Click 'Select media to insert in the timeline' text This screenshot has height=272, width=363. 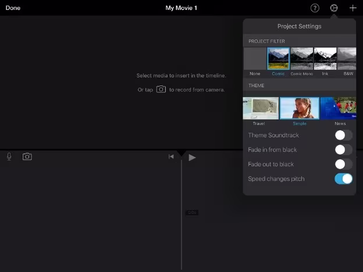pyautogui.click(x=181, y=76)
